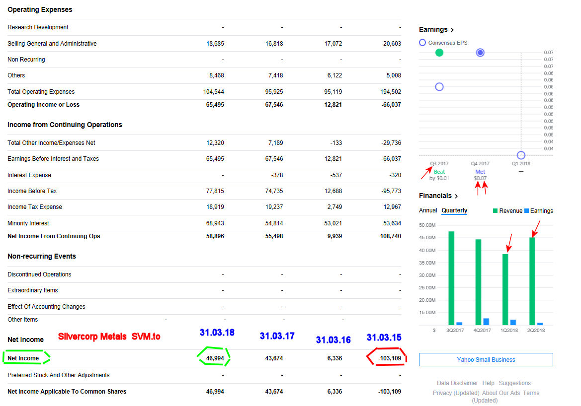Click the filled purple Q4 2017 EPS dot
The height and width of the screenshot is (406, 581).
(x=480, y=53)
